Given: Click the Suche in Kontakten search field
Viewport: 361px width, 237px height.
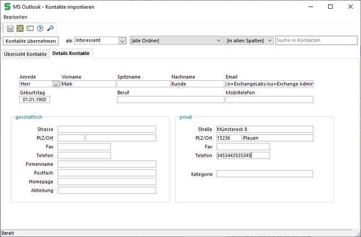Looking at the screenshot, I should (316, 41).
